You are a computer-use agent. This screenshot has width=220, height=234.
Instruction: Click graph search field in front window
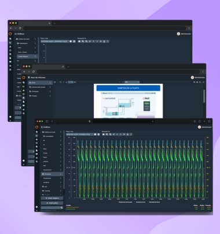50,207
